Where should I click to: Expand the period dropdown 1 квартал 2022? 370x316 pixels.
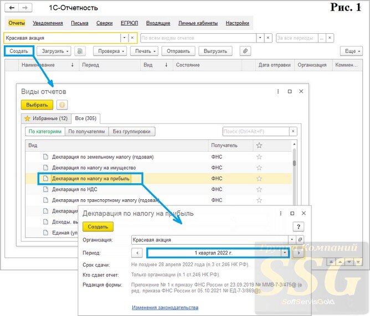285,253
